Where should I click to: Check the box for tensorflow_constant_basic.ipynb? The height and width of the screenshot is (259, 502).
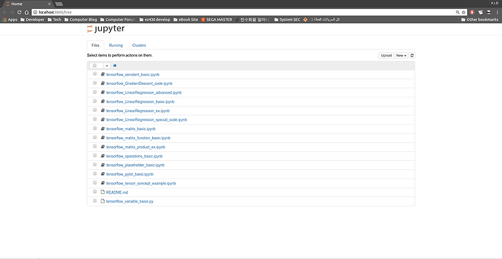(95, 74)
